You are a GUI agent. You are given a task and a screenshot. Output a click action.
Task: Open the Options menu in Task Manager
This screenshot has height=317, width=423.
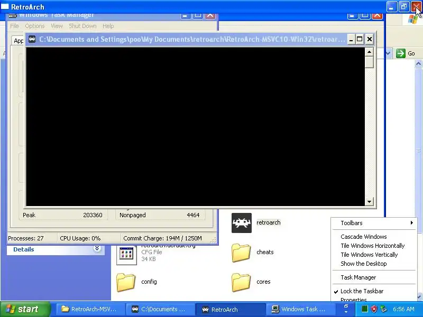pyautogui.click(x=35, y=26)
